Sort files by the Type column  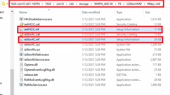point(119,12)
